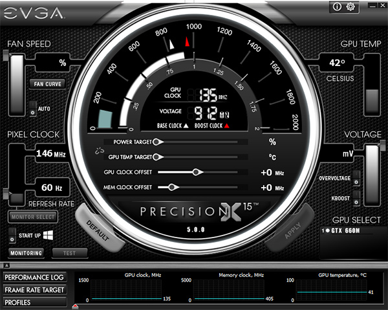
Task: Click the red boost clock marker on the gauge
Action: tap(188, 41)
